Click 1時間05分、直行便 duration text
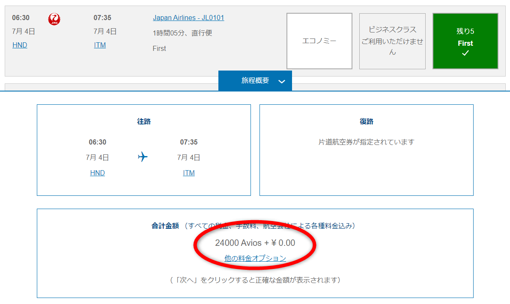Image resolution: width=510 pixels, height=304 pixels. point(182,33)
